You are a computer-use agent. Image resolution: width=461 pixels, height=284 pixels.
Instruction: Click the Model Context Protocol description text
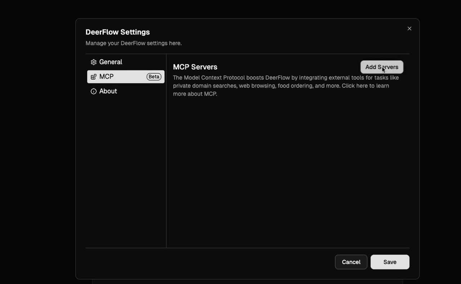pos(252,78)
